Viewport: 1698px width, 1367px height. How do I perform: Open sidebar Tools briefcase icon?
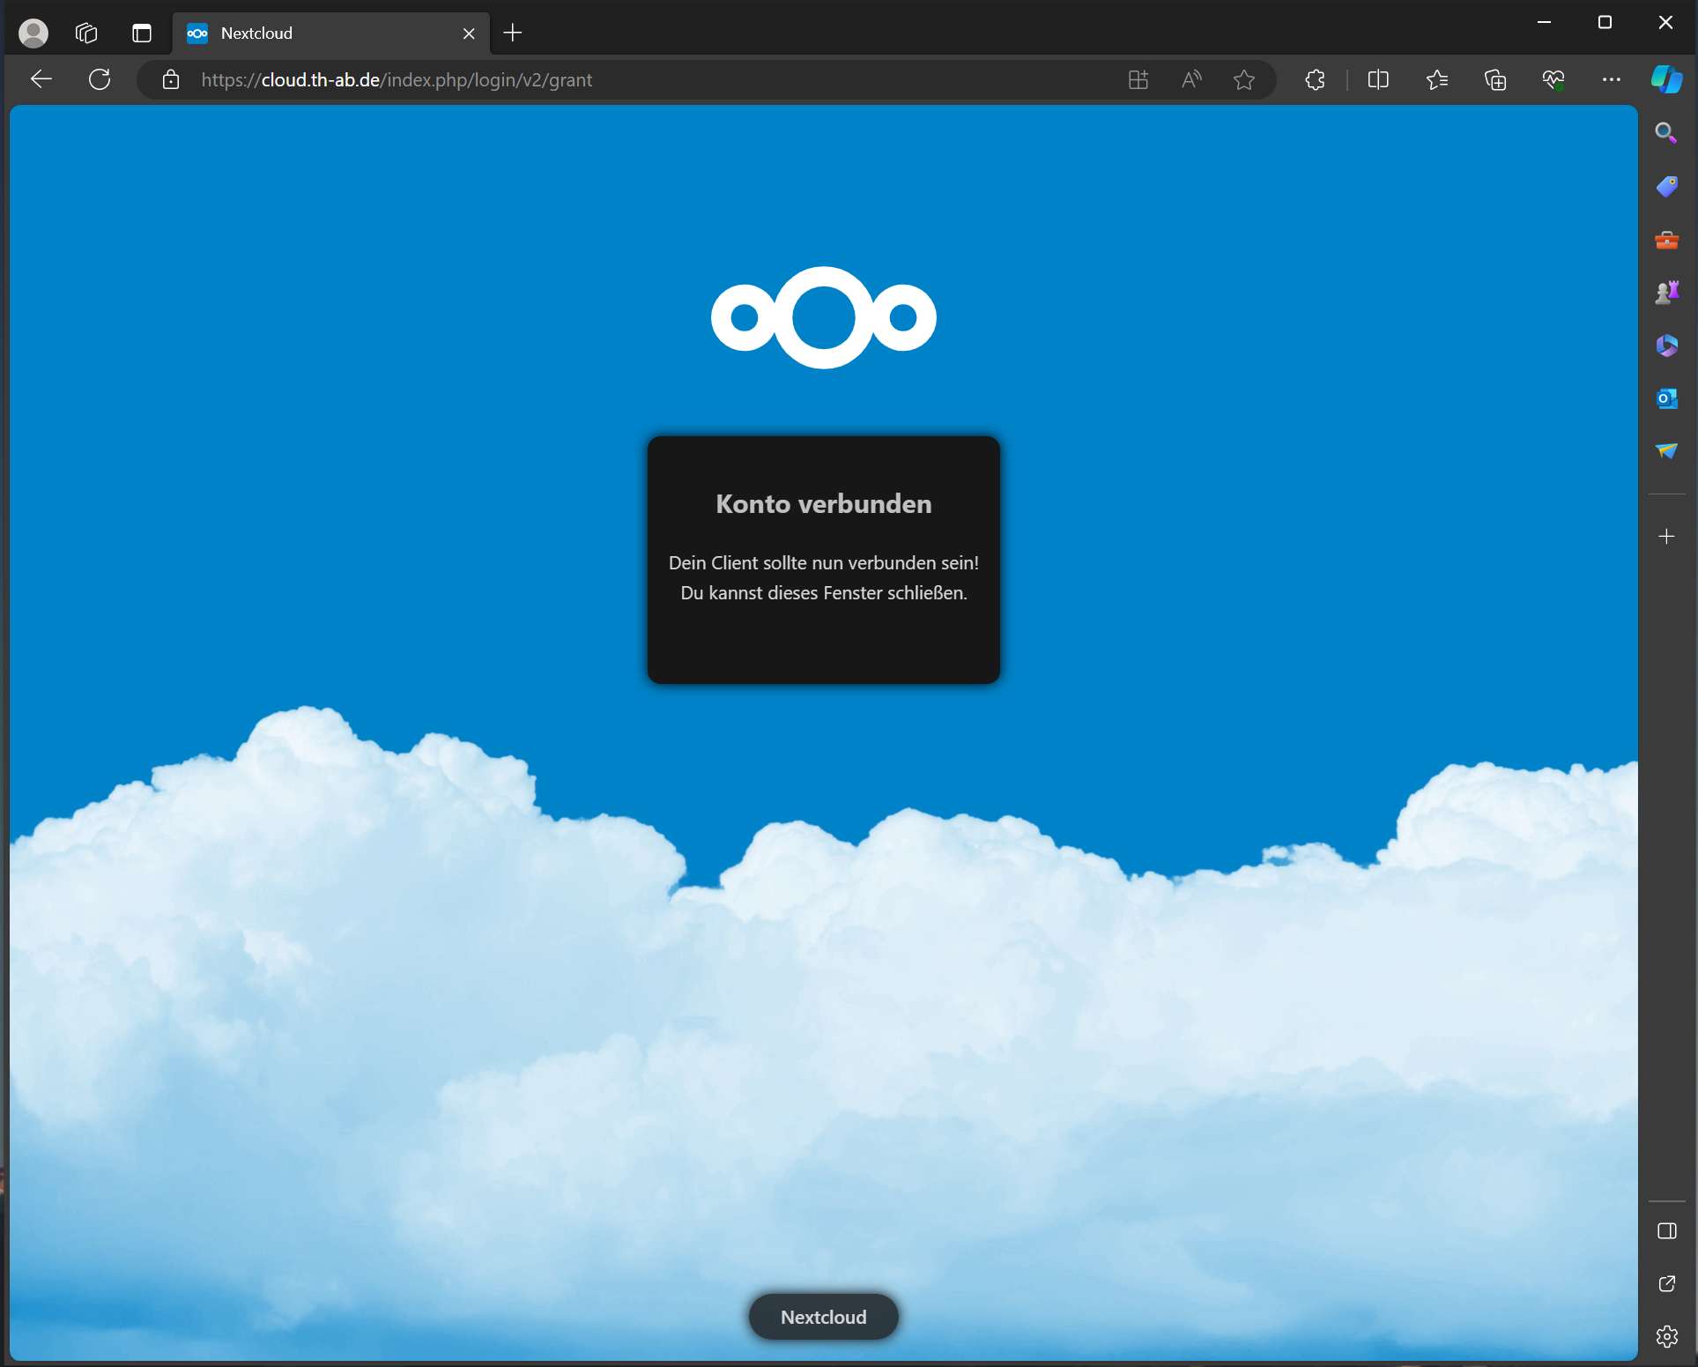pos(1666,239)
